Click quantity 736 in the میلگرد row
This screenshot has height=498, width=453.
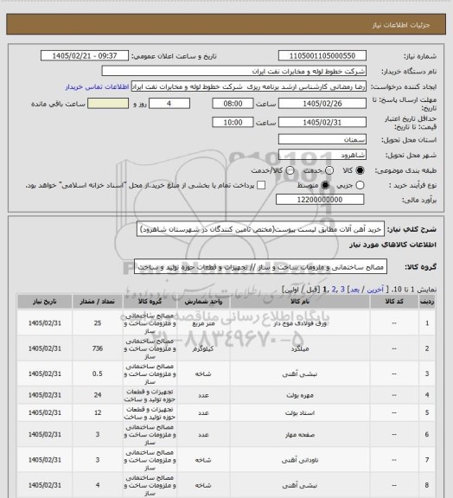point(98,348)
